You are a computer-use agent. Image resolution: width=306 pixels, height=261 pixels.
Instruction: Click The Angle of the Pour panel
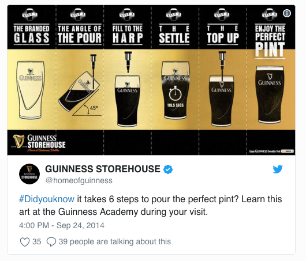80,80
